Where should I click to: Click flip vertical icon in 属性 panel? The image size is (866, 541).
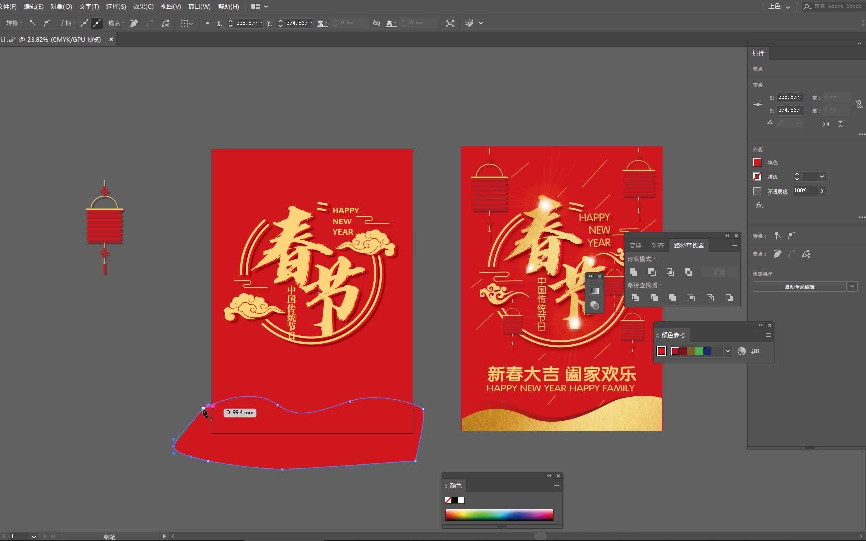click(840, 124)
